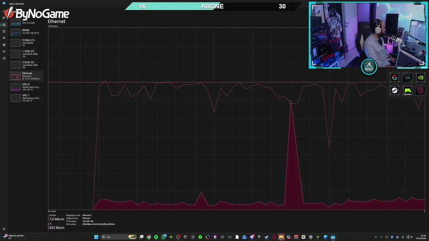Open the clock and date showing 21:58
429x241 pixels.
[421, 237]
